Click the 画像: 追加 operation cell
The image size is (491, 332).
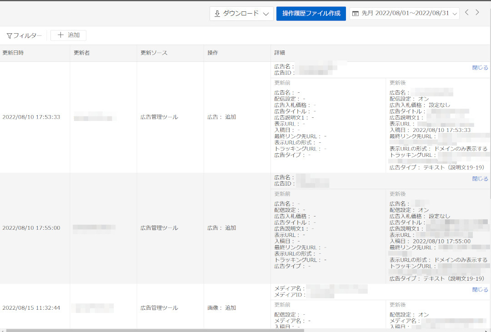[222, 308]
